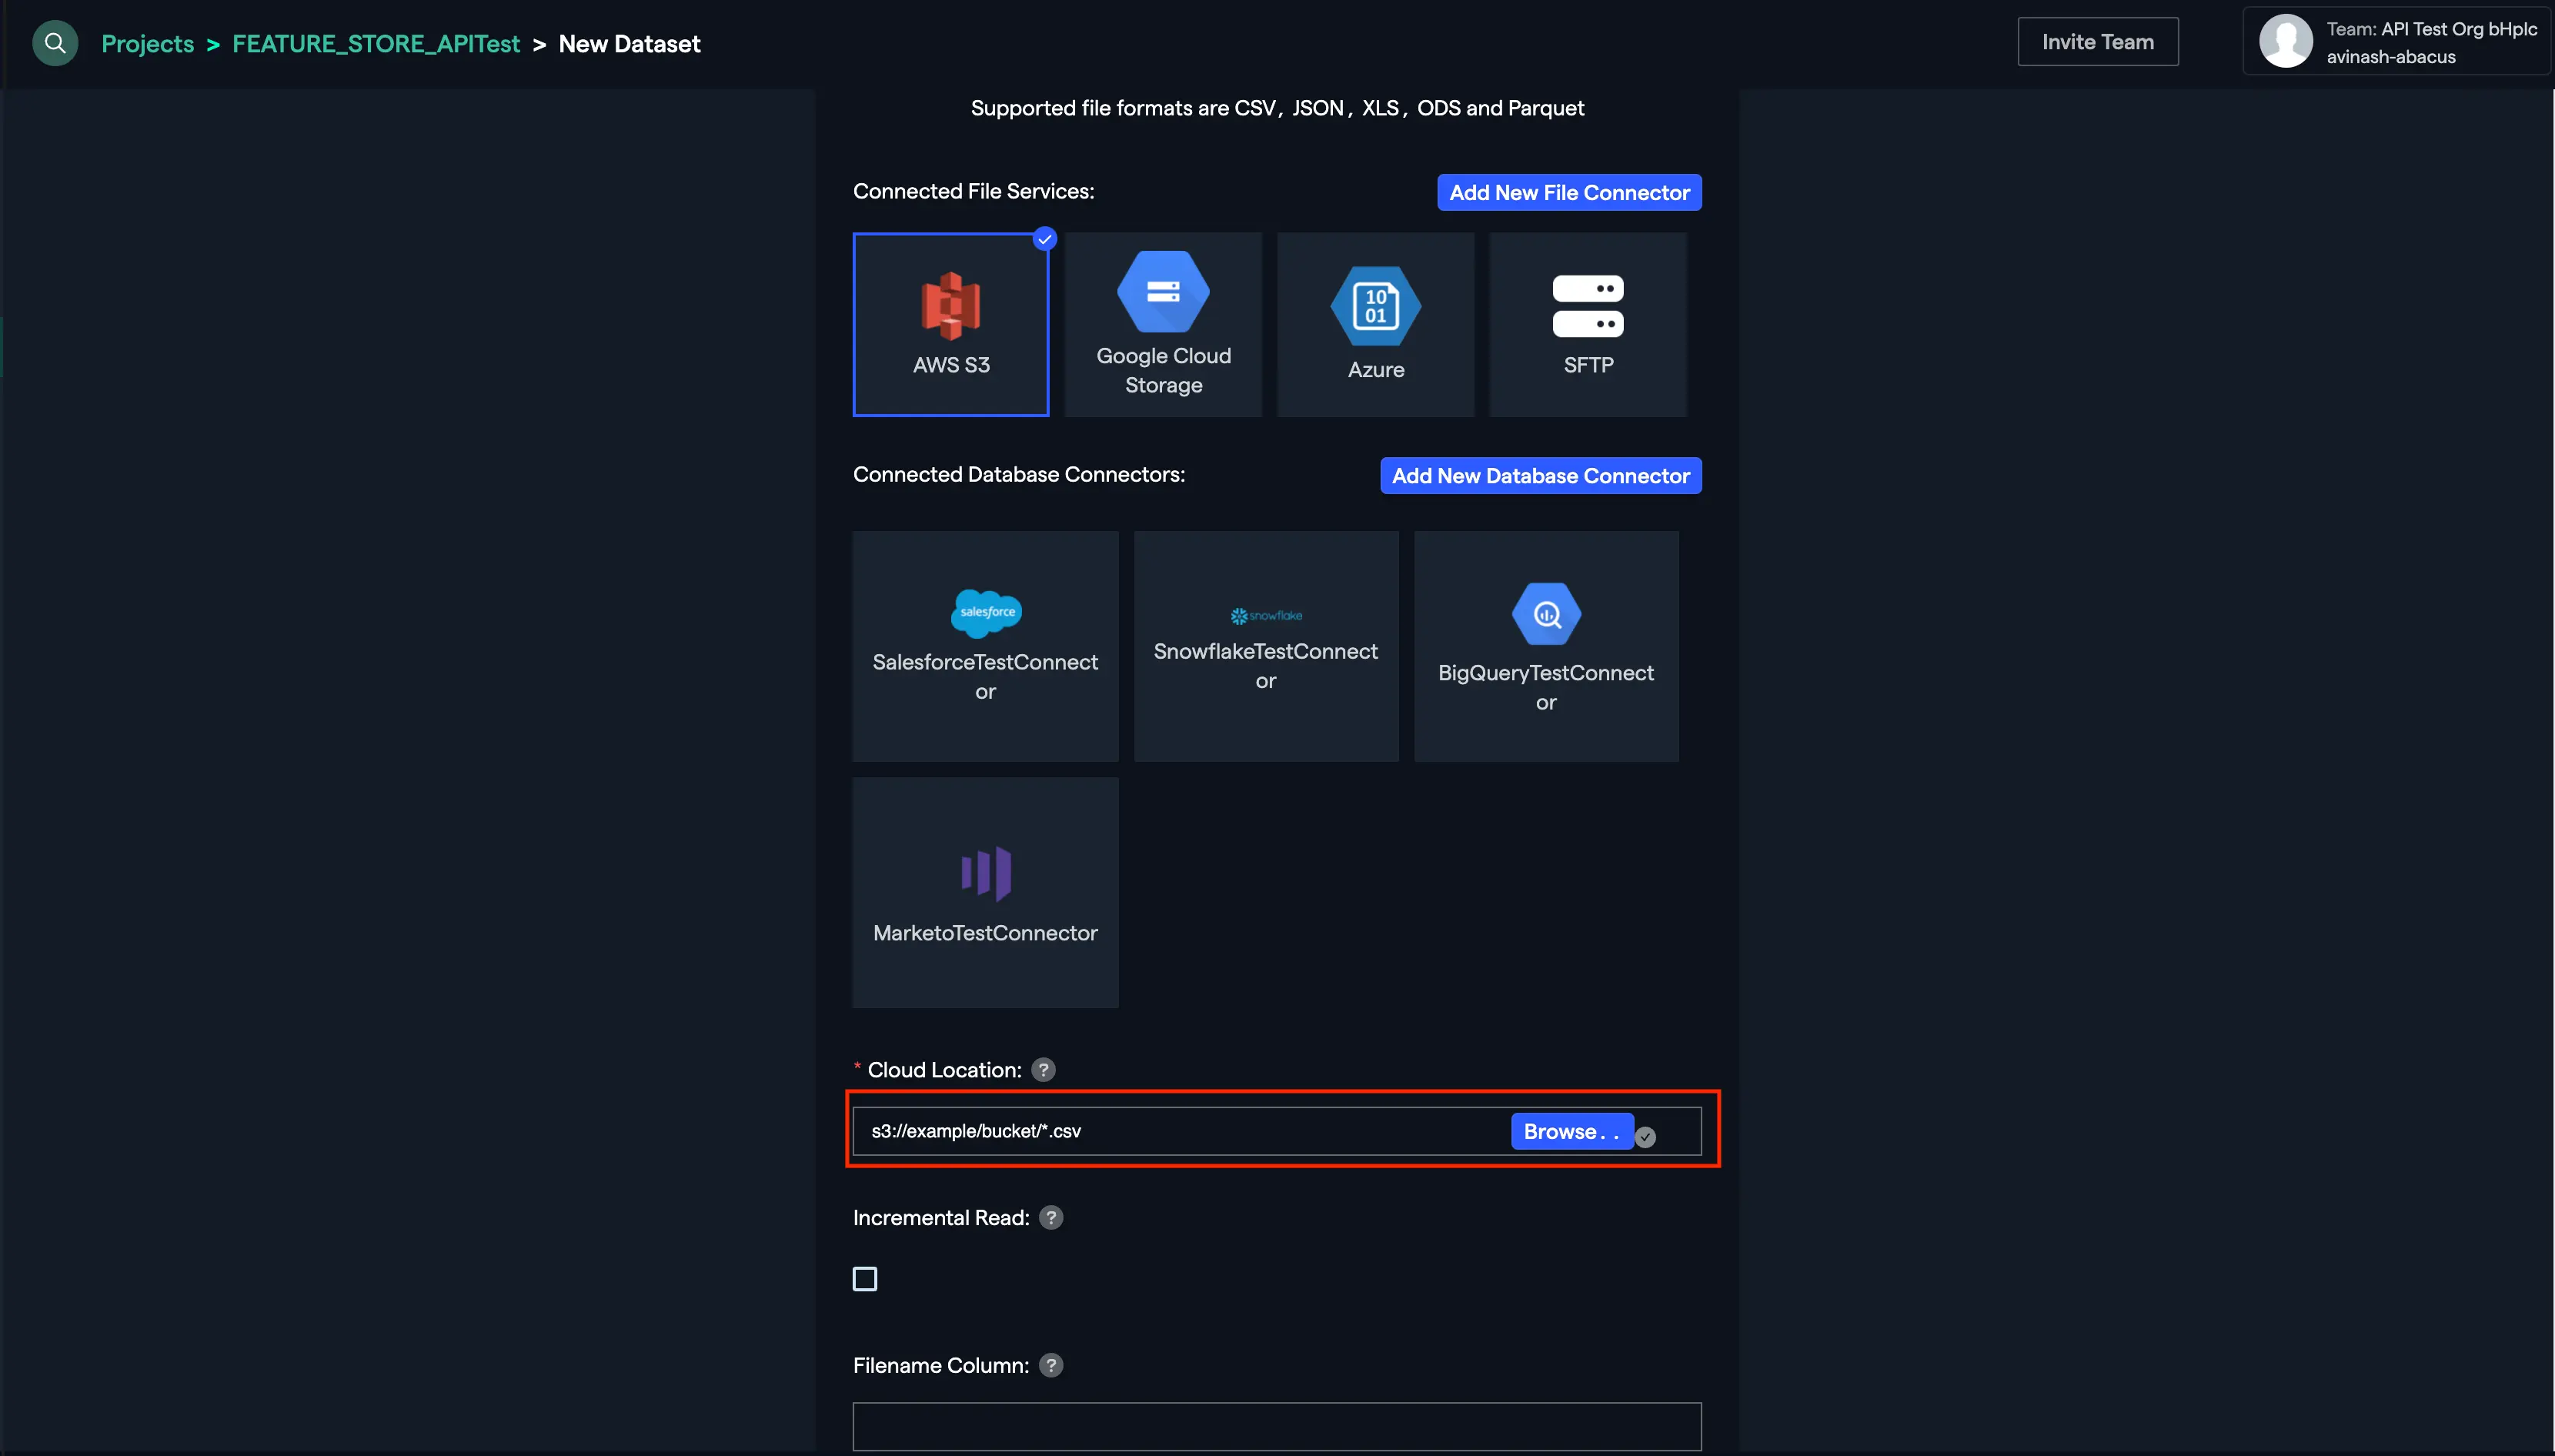Show help for Cloud Location

point(1043,1070)
